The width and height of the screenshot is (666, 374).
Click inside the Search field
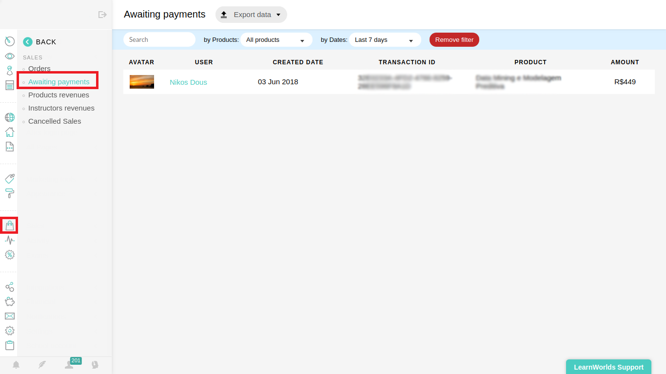click(159, 39)
